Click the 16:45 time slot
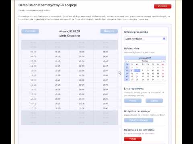 point(106,90)
